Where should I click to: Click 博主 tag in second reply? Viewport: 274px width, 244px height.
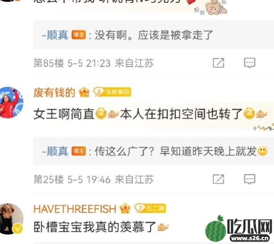pos(79,151)
